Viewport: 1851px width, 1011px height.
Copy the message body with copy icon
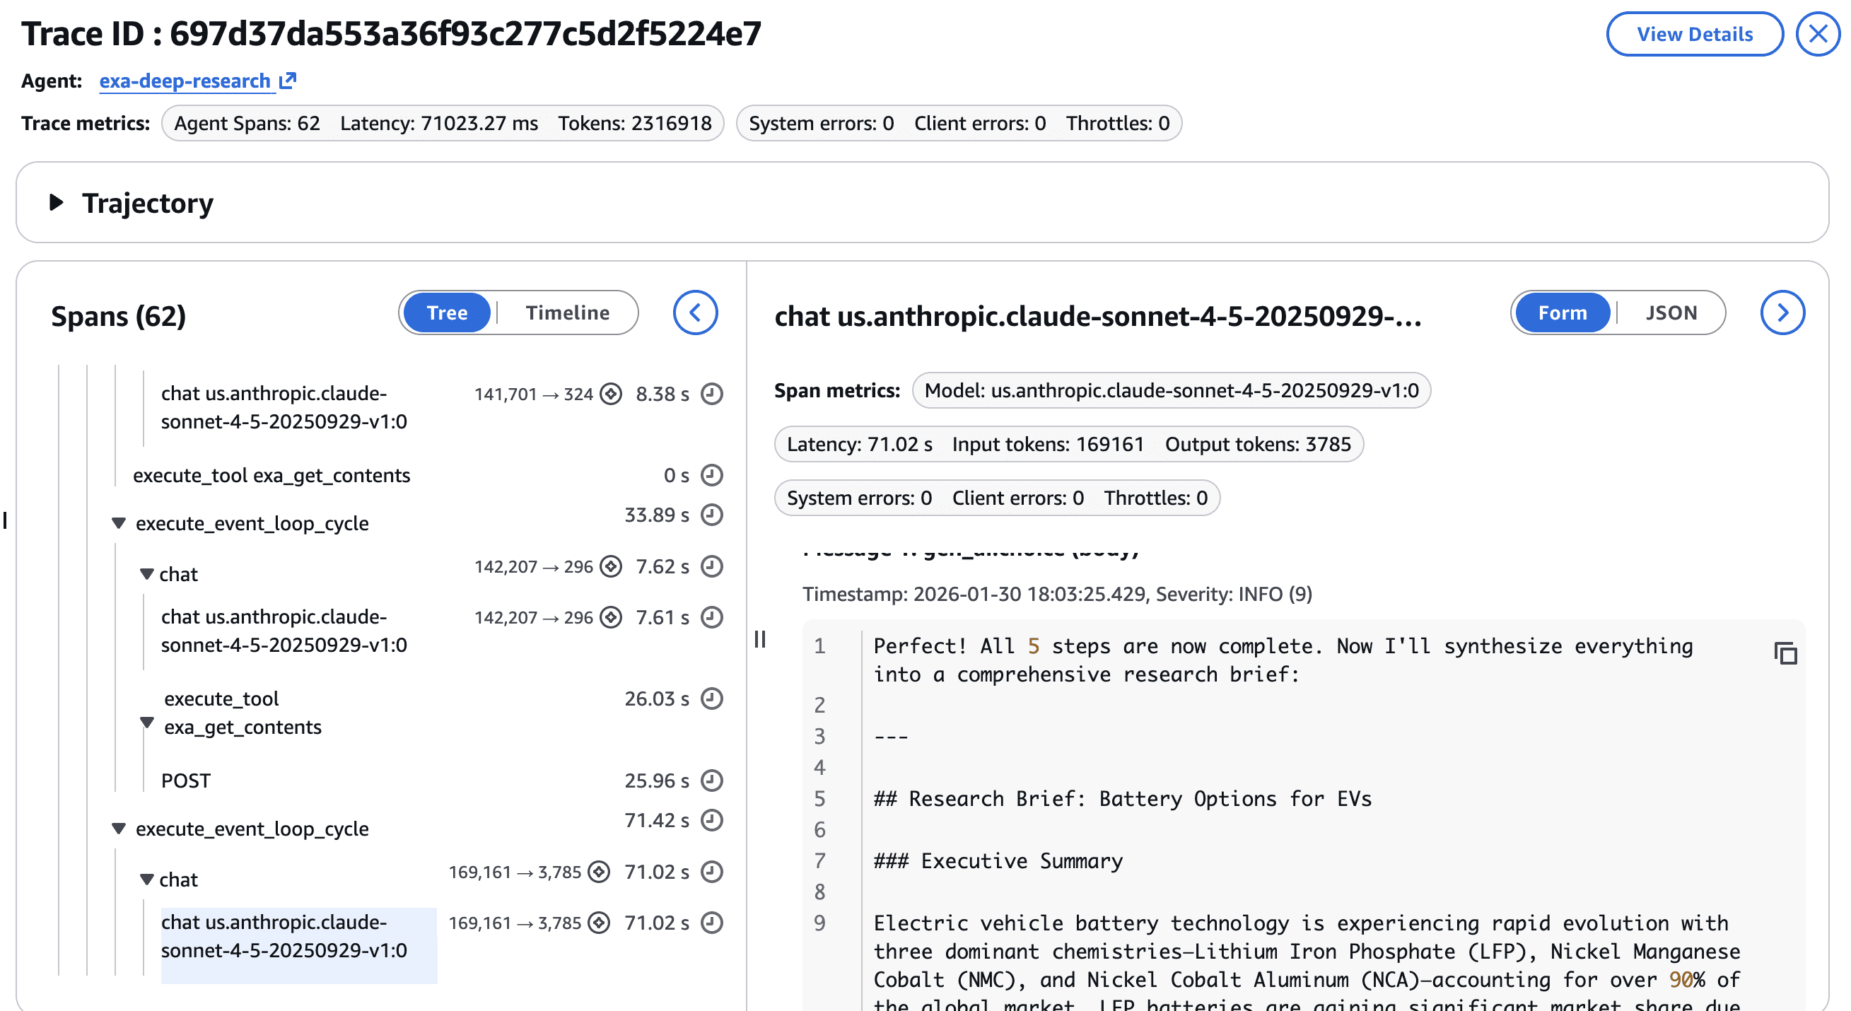click(x=1785, y=653)
